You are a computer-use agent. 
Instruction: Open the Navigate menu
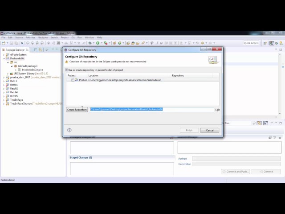tap(43, 37)
